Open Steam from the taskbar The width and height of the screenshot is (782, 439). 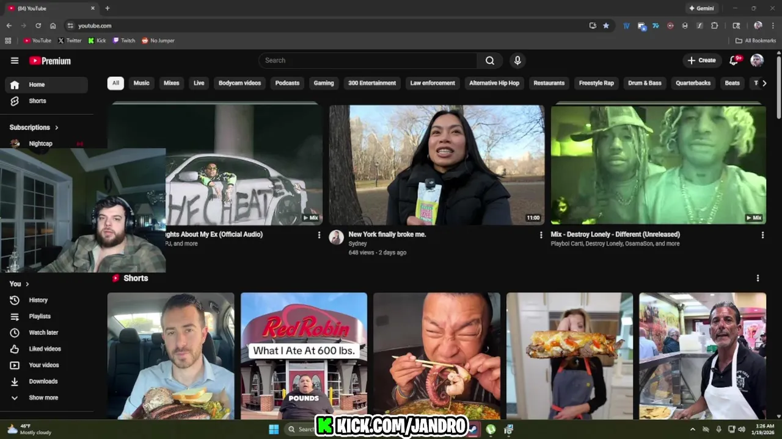[x=473, y=429]
